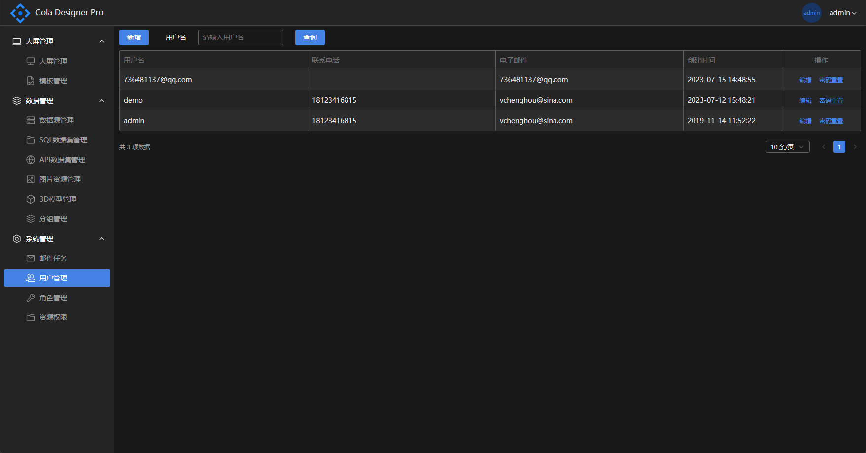Image resolution: width=866 pixels, height=453 pixels.
Task: Collapse the 系统管理 menu group
Action: click(102, 239)
